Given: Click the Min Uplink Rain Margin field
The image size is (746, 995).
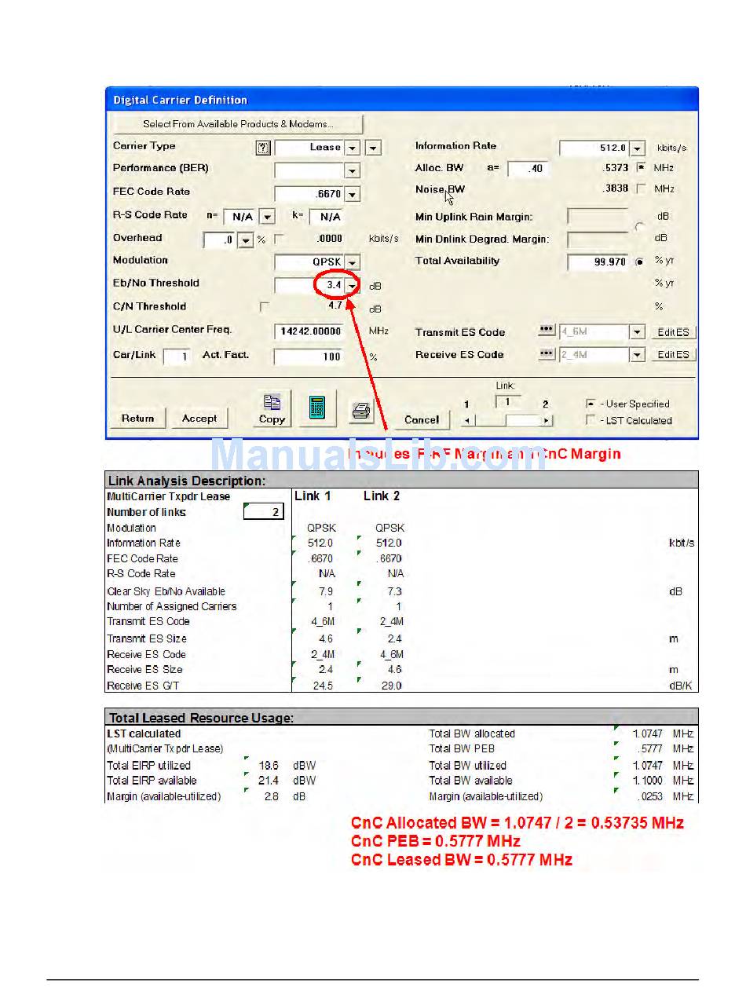Looking at the screenshot, I should (598, 217).
